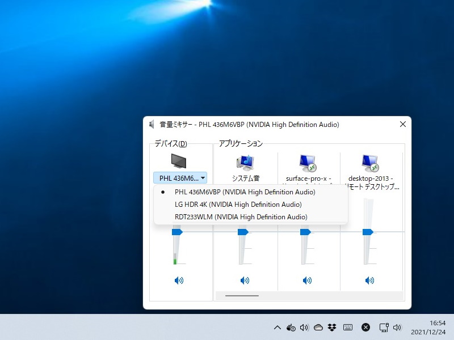Viewport: 454px width, 340px height.
Task: Click the desktop-2013 remote desktop icon
Action: point(371,163)
